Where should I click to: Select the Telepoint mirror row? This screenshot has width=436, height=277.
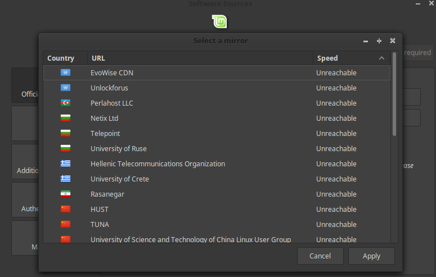pos(217,133)
